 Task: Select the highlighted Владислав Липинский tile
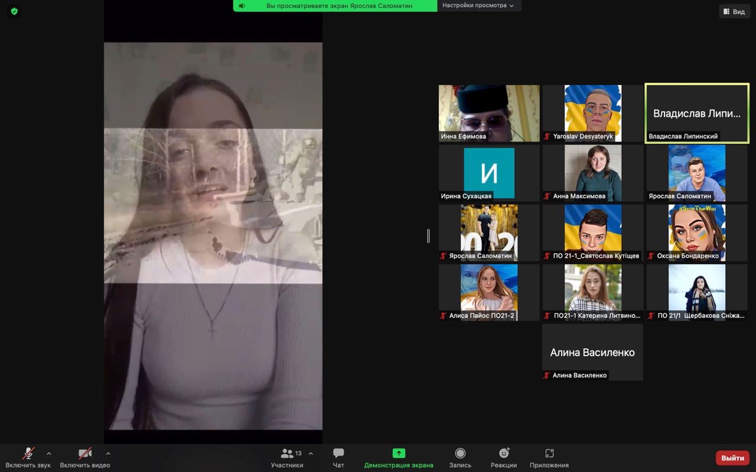coord(697,113)
